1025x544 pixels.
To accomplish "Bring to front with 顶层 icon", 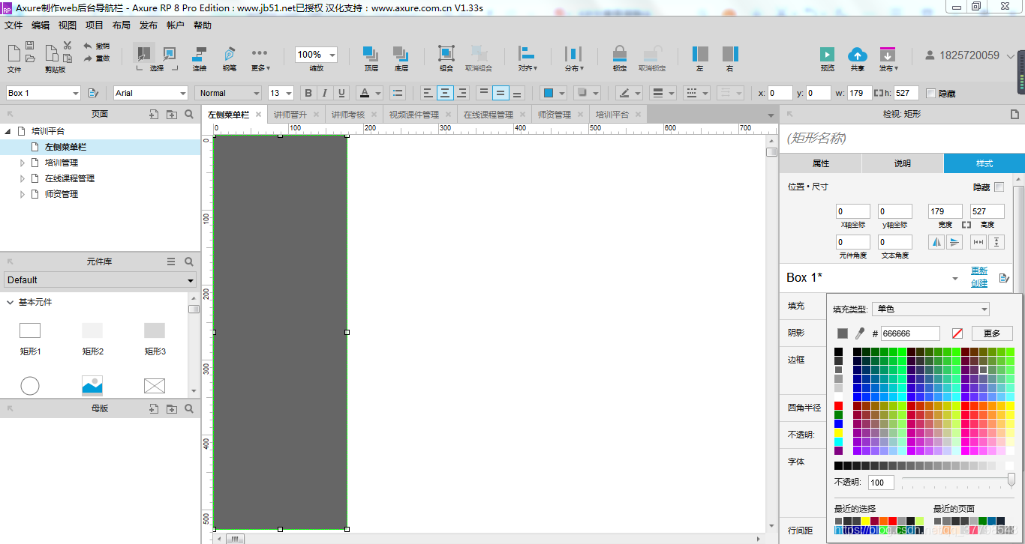I will 371,53.
